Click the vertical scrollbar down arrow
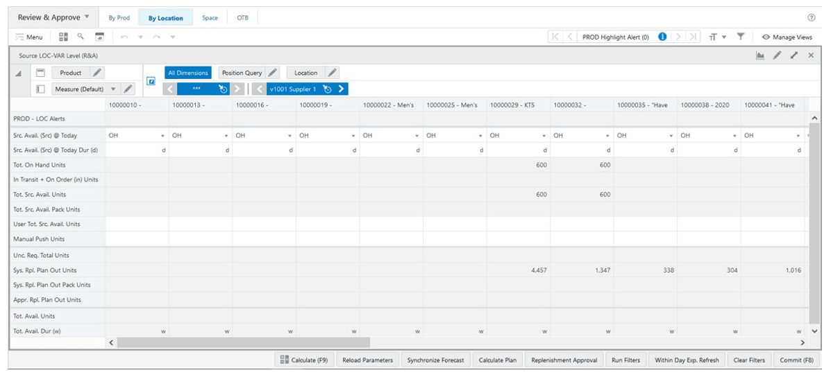 (x=814, y=331)
